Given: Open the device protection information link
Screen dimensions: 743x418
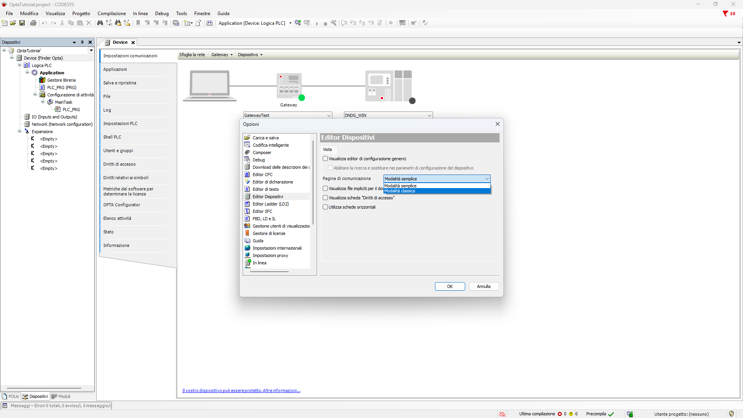Looking at the screenshot, I should pos(241,391).
